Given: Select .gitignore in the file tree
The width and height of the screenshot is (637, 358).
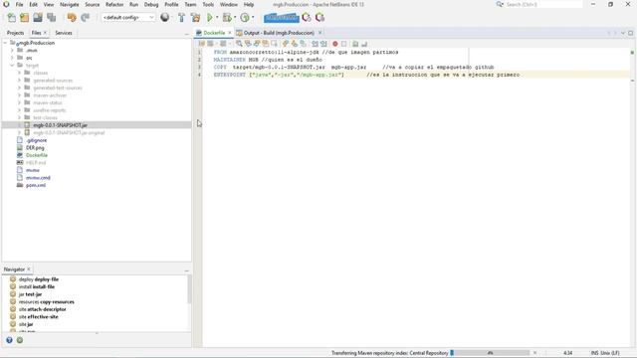Looking at the screenshot, I should click(x=36, y=140).
